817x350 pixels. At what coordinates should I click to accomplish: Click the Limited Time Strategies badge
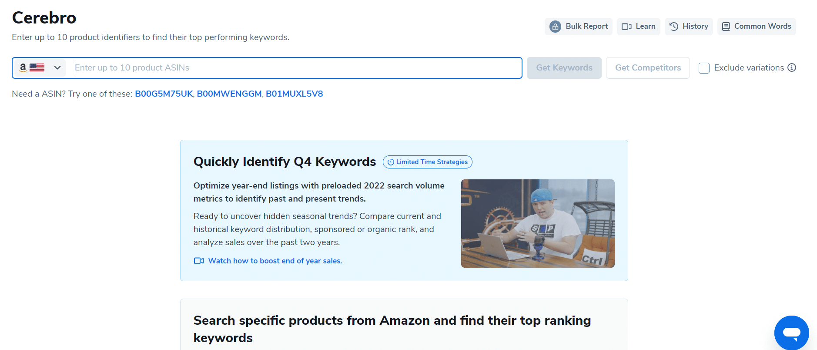click(x=427, y=162)
